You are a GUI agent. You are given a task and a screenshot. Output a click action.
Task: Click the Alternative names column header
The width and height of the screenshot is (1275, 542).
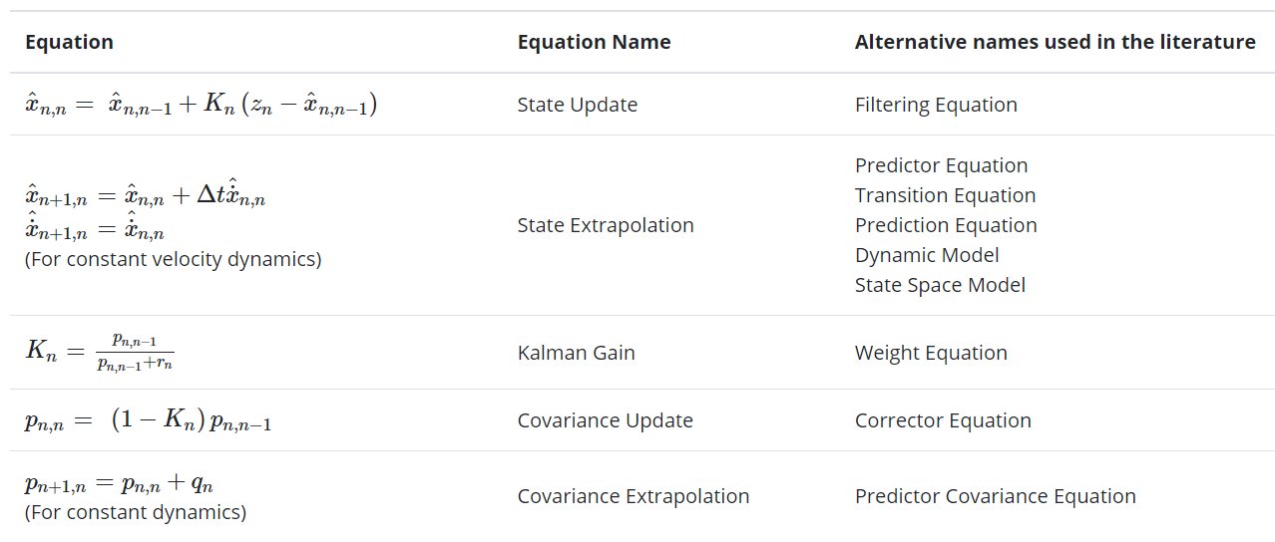pos(1055,42)
